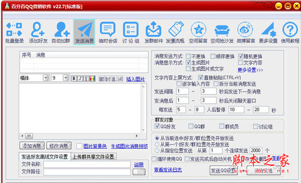
Task: Open the 批量登录 batch login tool
Action: click(14, 32)
